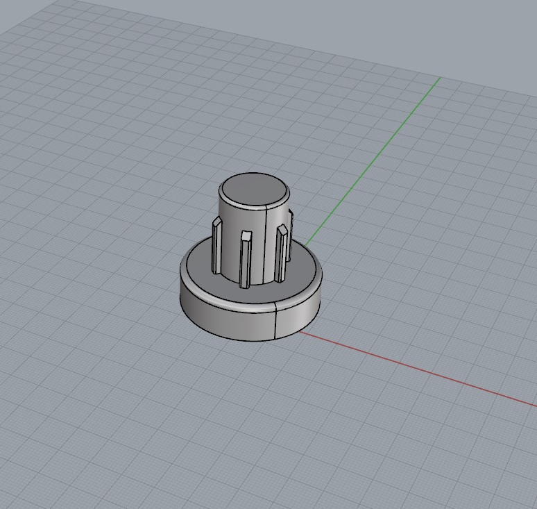The width and height of the screenshot is (537, 509).
Task: Click the green Y-axis line
Action: point(373,162)
